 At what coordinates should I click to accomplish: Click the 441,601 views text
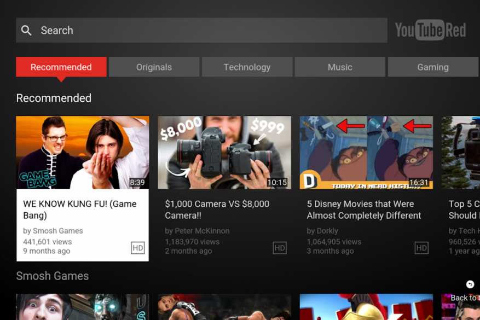point(48,242)
